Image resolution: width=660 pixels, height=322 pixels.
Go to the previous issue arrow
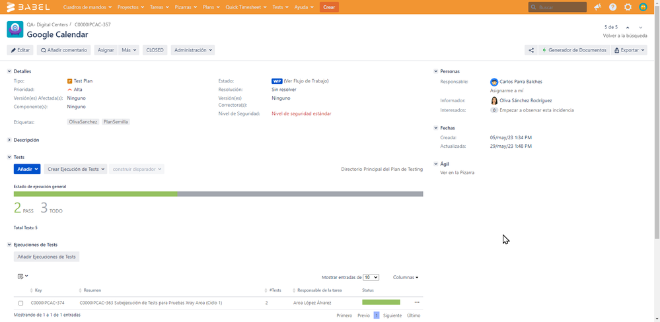point(628,28)
